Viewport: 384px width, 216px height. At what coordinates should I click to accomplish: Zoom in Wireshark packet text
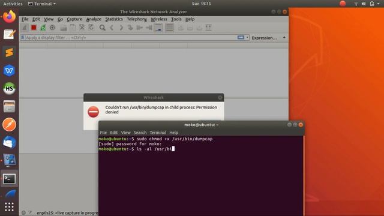click(x=181, y=28)
